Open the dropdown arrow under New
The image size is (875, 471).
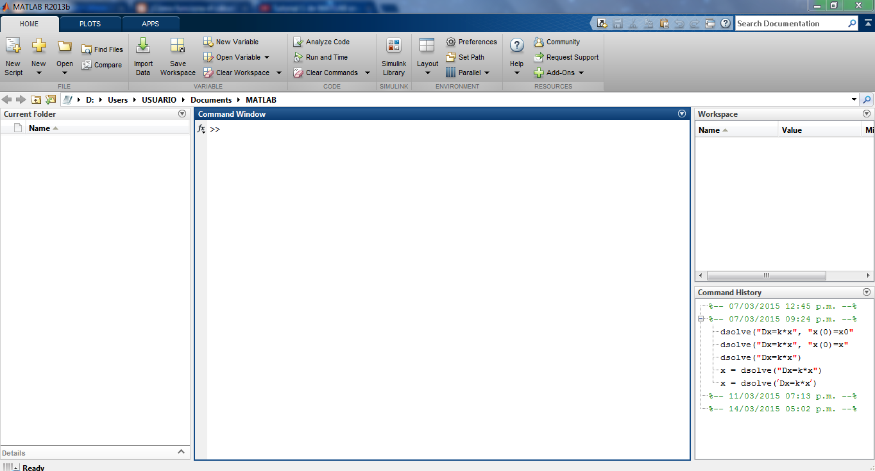[x=38, y=73]
